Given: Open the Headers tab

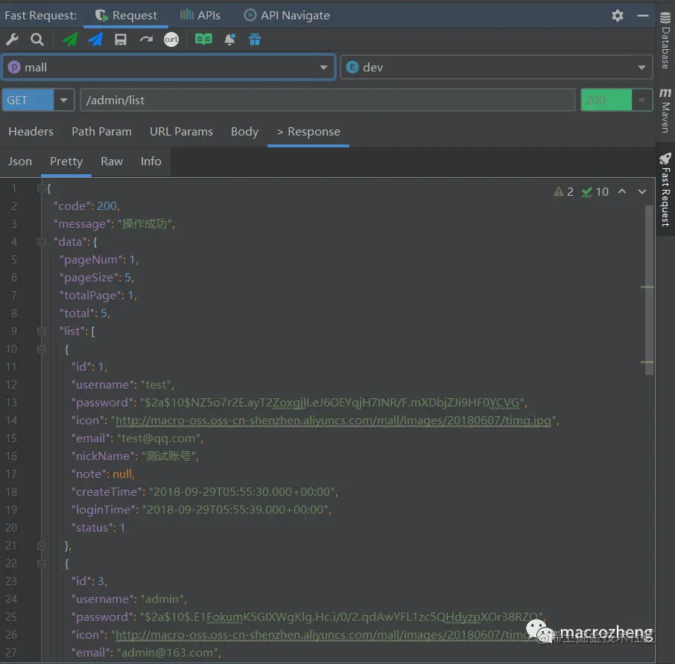Looking at the screenshot, I should pyautogui.click(x=31, y=132).
